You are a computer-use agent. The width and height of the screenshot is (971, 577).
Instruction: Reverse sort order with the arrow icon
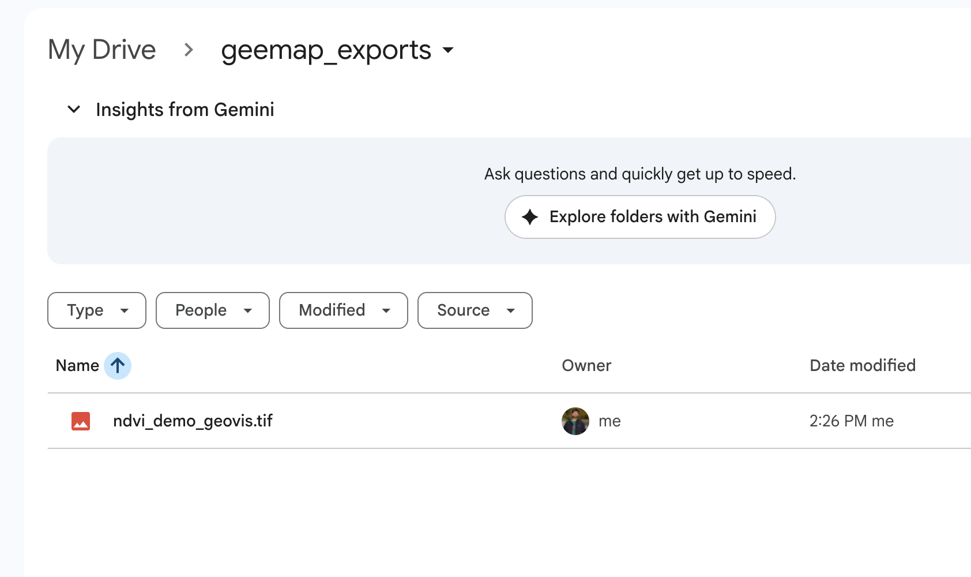[x=118, y=366]
